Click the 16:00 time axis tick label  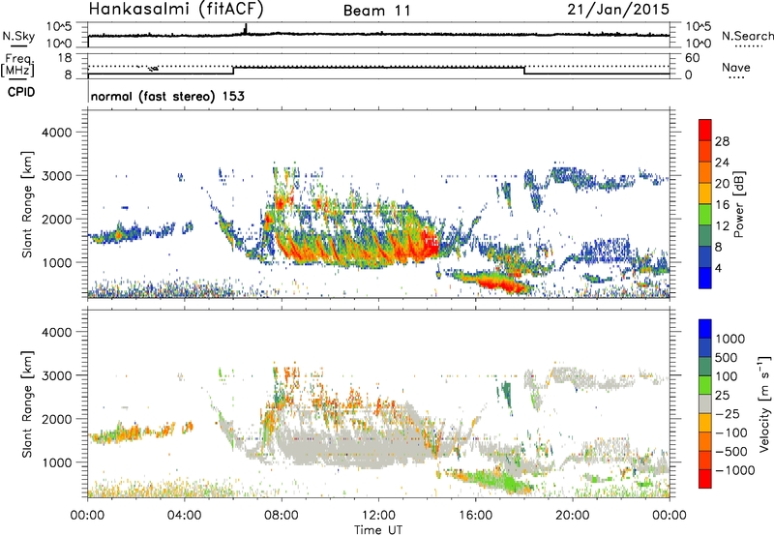coord(475,516)
